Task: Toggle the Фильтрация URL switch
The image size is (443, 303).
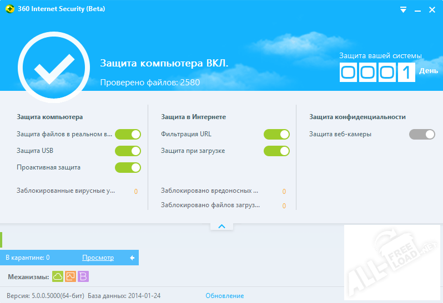Action: 276,134
